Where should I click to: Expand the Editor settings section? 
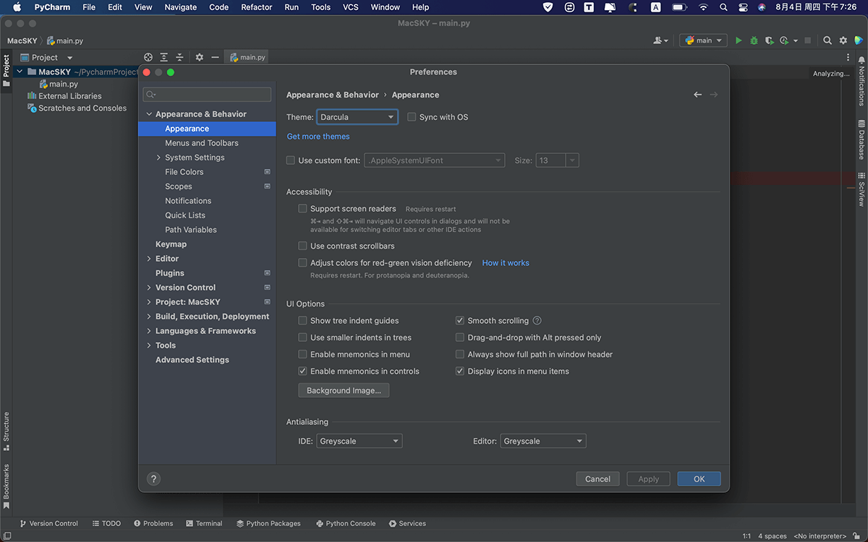point(149,259)
